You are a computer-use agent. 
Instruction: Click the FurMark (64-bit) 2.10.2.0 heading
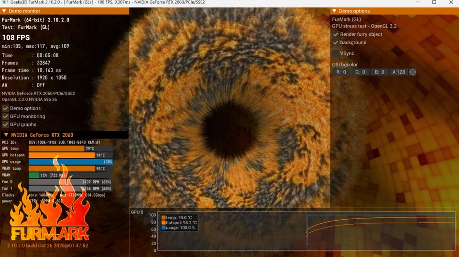(35, 20)
